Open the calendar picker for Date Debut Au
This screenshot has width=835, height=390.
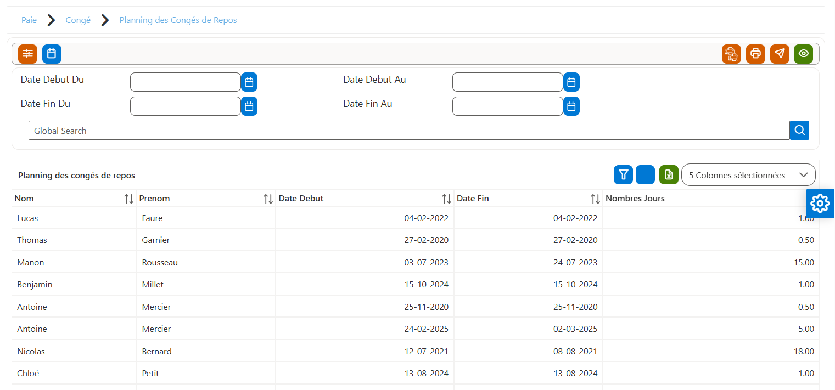(571, 82)
